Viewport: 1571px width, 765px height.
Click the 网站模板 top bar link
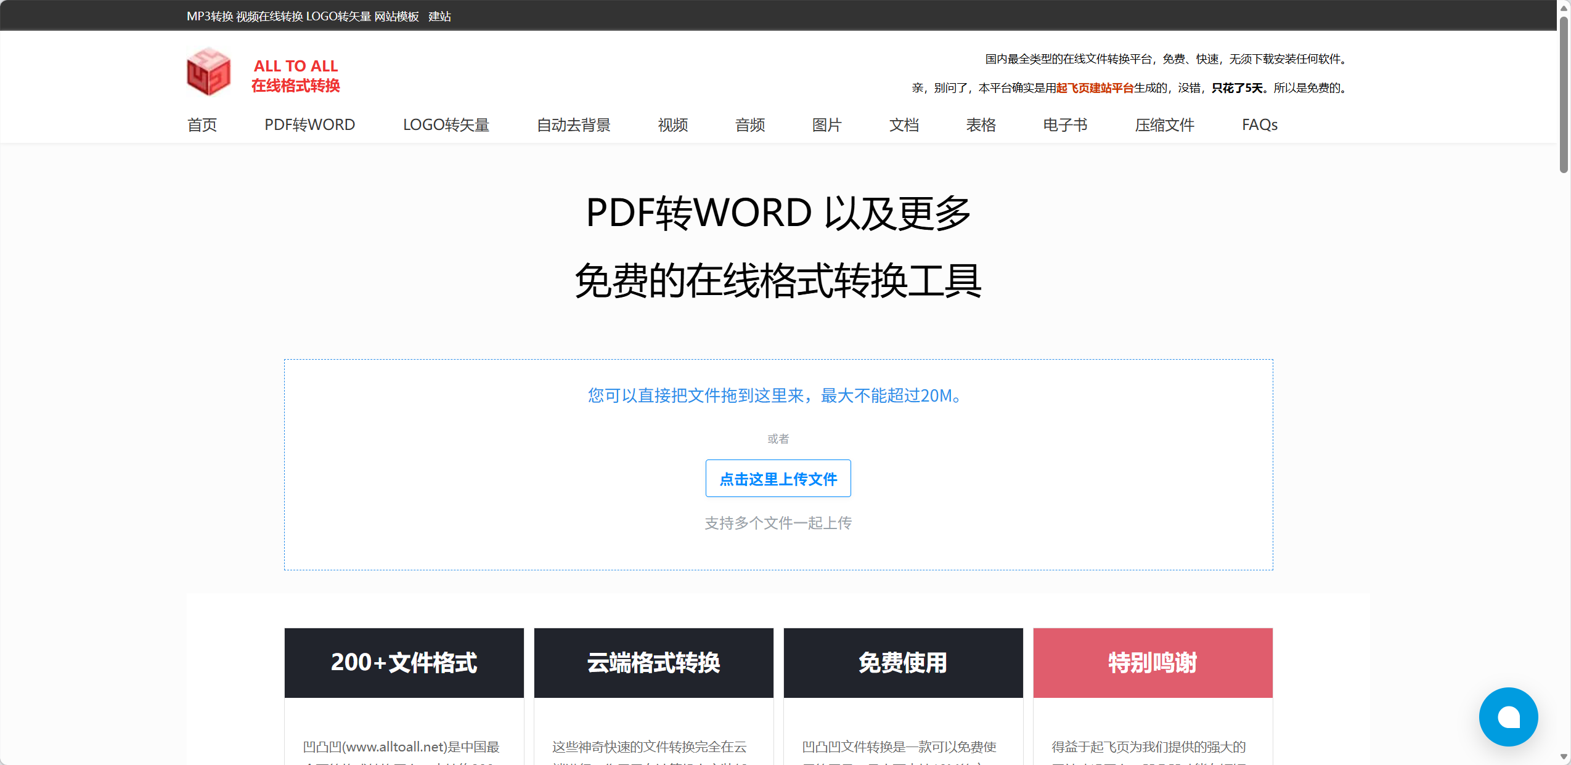[x=397, y=17]
